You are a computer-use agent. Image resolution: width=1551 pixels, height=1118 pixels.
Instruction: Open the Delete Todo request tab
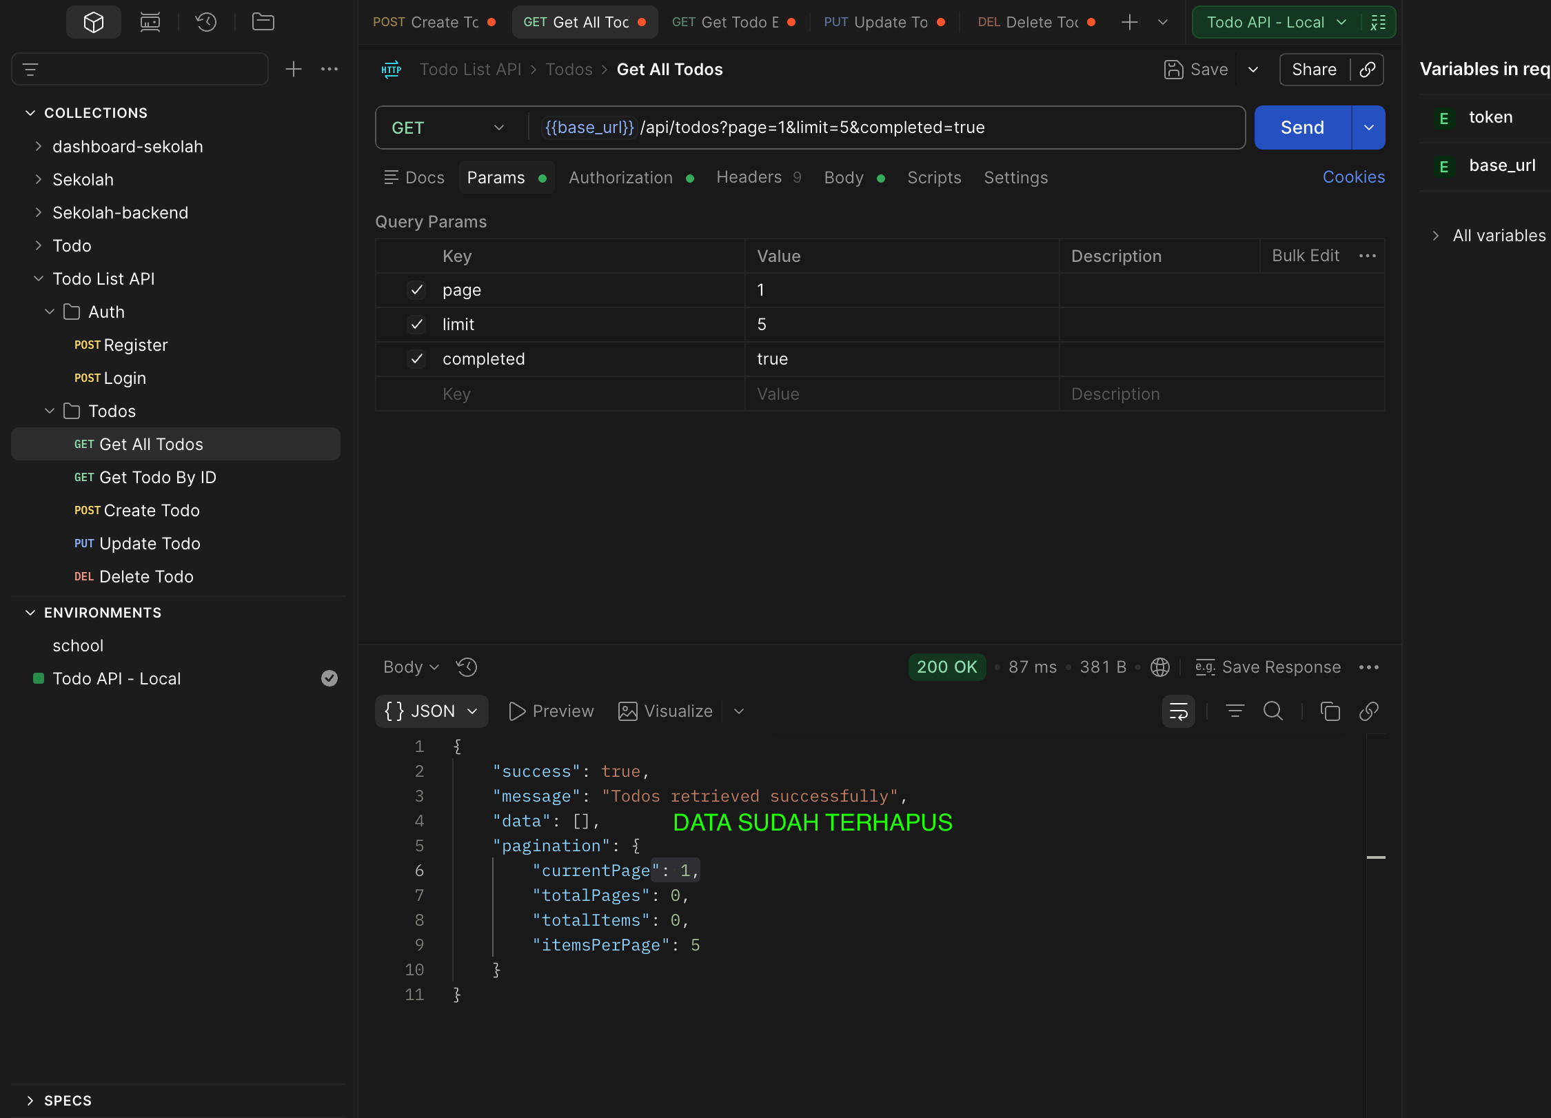(1036, 23)
